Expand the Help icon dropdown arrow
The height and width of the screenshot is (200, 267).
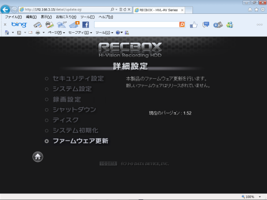coord(122,33)
